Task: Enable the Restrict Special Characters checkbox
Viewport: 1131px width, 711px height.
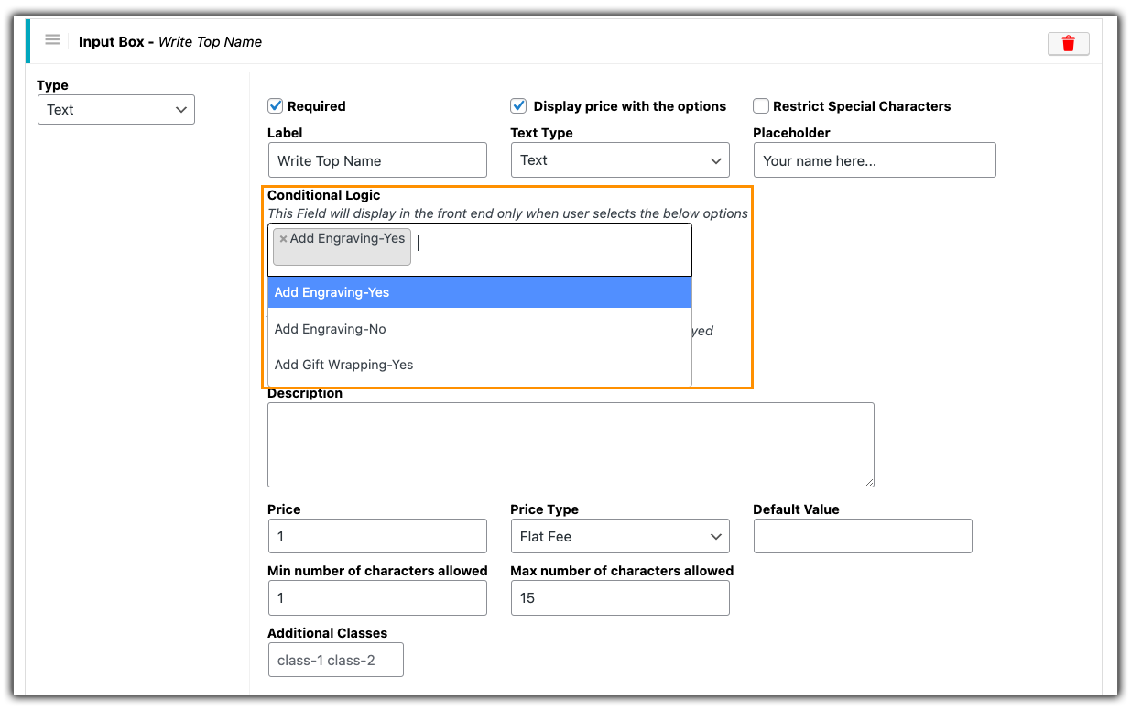Action: tap(760, 105)
